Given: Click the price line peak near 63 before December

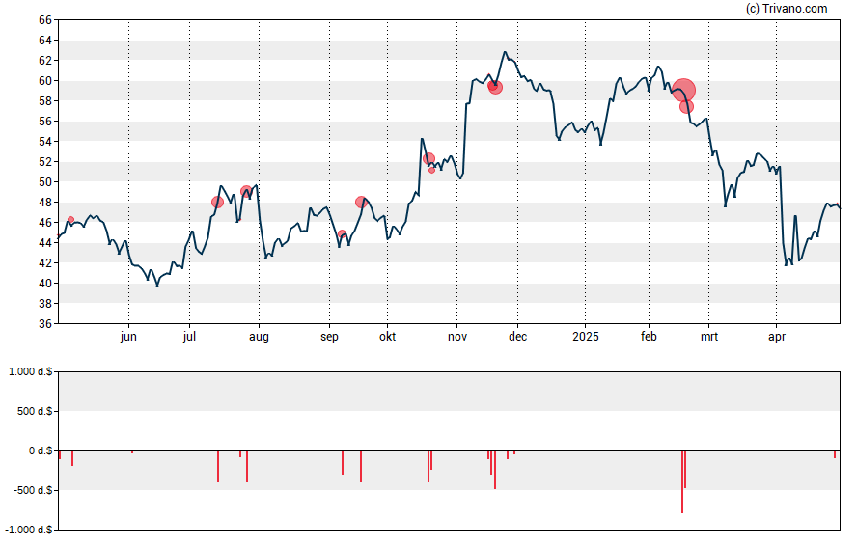Looking at the screenshot, I should (505, 52).
